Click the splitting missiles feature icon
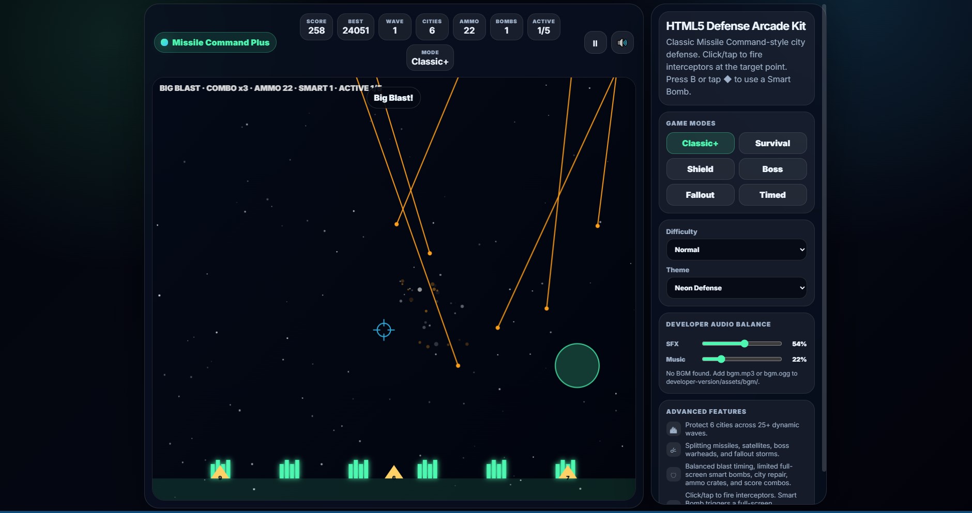This screenshot has height=513, width=972. click(x=673, y=450)
